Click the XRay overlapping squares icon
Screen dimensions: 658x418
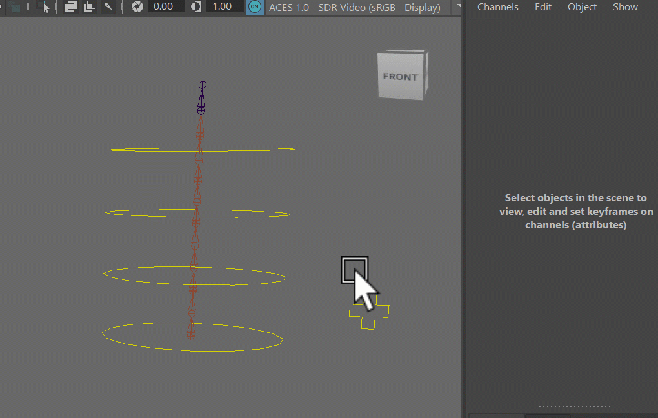pos(70,6)
